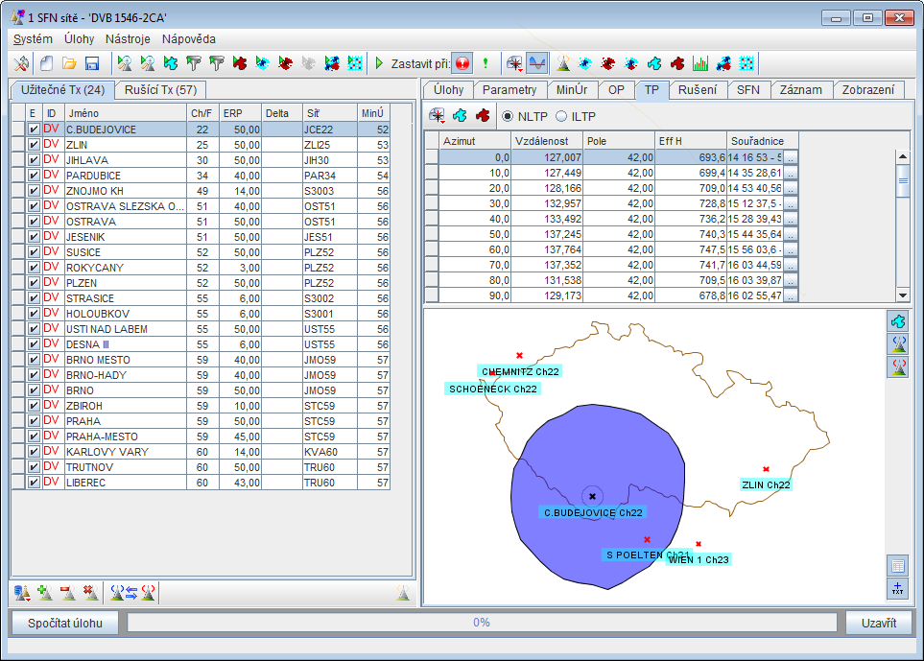Screen dimensions: 924x661
Task: Click the save floppy disk icon
Action: (x=93, y=63)
